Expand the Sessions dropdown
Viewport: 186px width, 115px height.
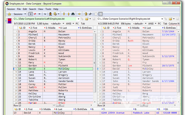coord(25,14)
